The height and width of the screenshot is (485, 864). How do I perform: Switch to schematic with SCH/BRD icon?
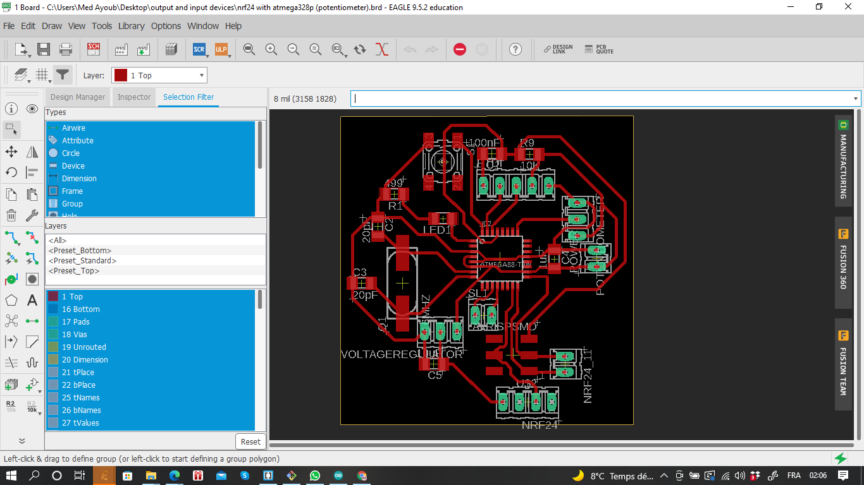(94, 49)
